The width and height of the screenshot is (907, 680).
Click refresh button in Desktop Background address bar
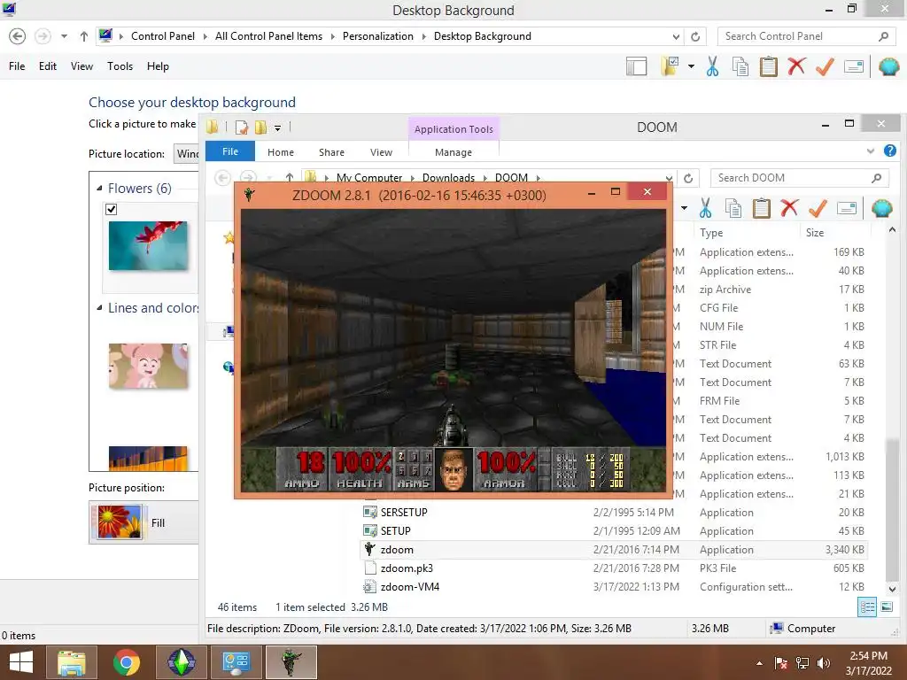coord(695,36)
